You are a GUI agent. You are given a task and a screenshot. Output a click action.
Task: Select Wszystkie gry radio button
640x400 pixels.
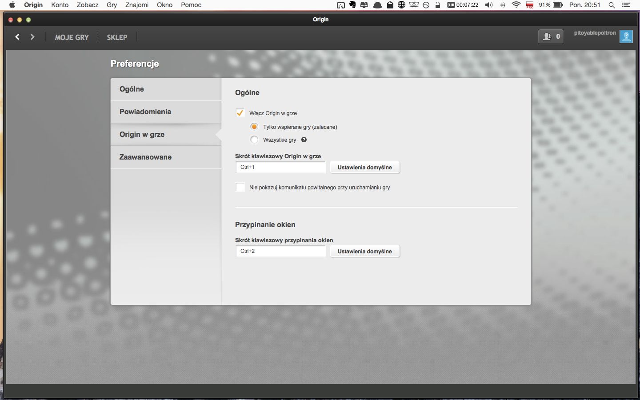click(254, 140)
